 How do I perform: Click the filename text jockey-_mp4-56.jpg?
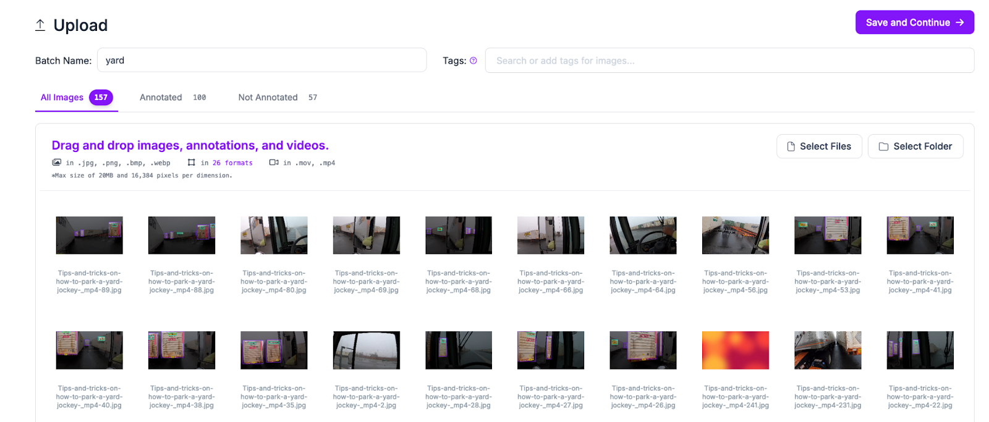pos(736,290)
